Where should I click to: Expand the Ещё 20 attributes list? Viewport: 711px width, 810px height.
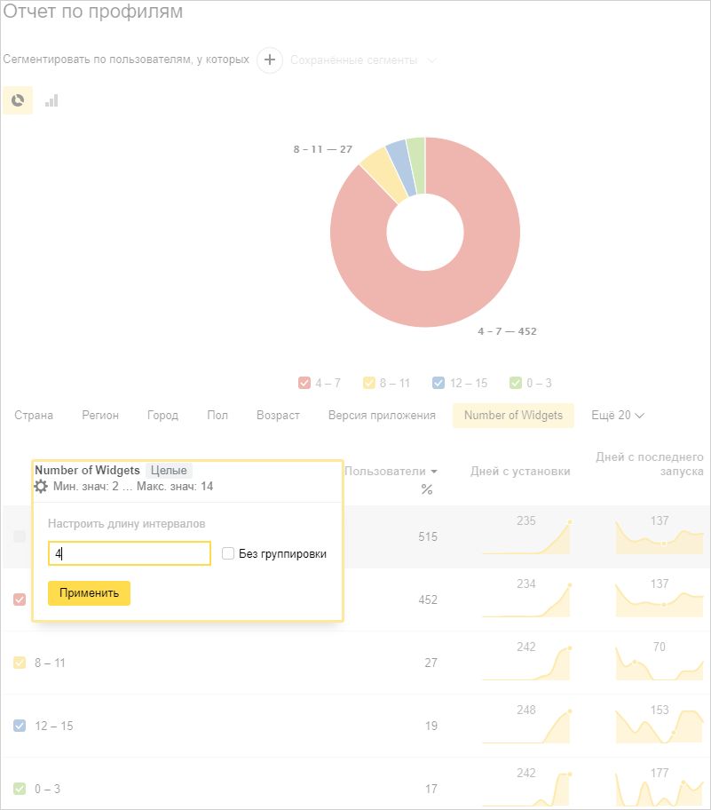click(618, 416)
